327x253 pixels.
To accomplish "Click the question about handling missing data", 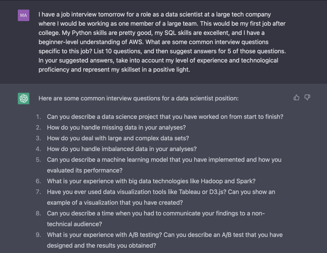I will (116, 127).
